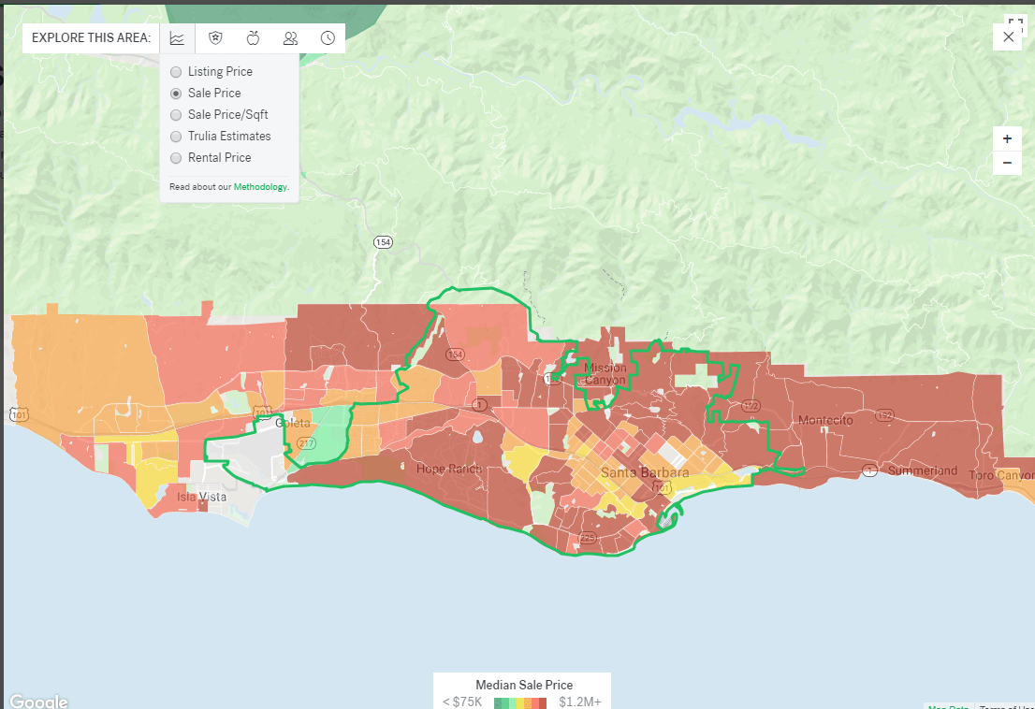Image resolution: width=1035 pixels, height=709 pixels.
Task: Select the price trends chart icon
Action: 177,38
